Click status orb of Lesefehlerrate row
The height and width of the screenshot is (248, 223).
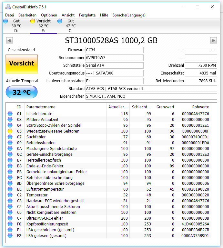(10, 114)
